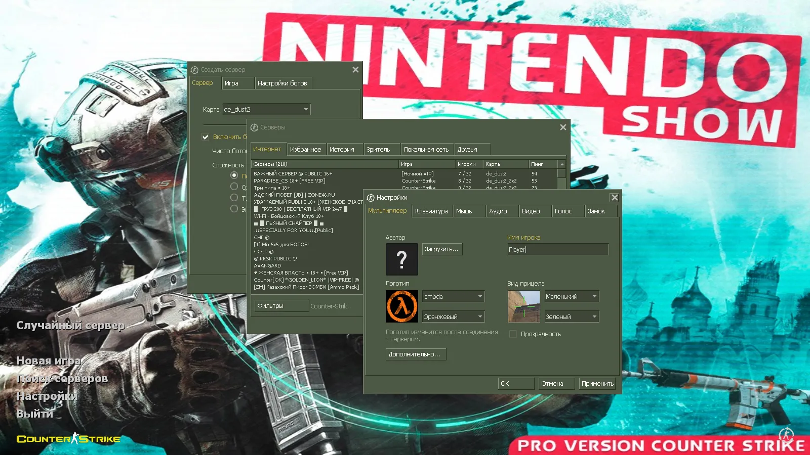
Task: Open the Локальная сеть tab
Action: tap(426, 149)
